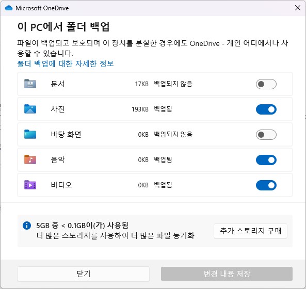The width and height of the screenshot is (306, 289).
Task: Click the 문서 folder name
Action: [58, 84]
